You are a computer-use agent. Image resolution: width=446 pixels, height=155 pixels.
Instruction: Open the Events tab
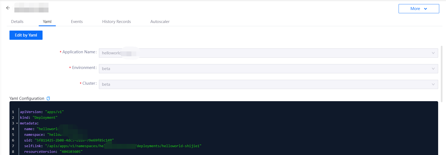pyautogui.click(x=77, y=22)
